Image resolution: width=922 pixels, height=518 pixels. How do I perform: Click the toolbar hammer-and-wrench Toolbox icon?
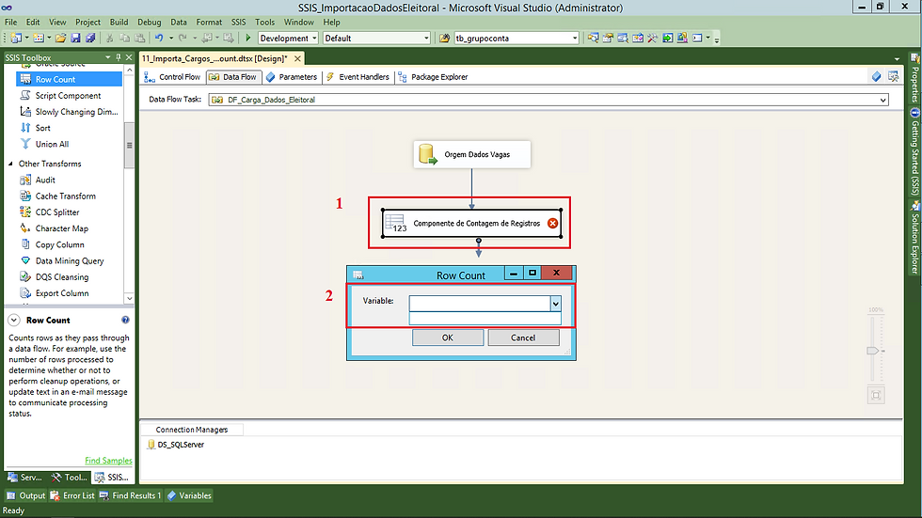(653, 39)
